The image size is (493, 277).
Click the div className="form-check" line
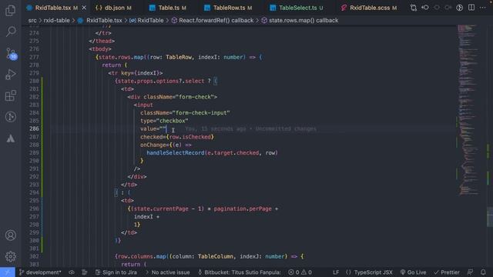[x=173, y=97]
